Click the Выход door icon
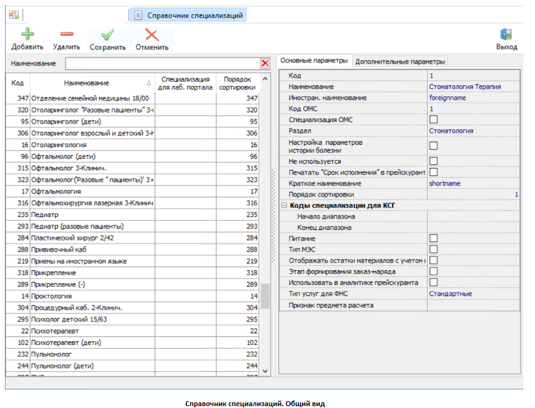Viewport: 535px width, 408px height. [506, 35]
